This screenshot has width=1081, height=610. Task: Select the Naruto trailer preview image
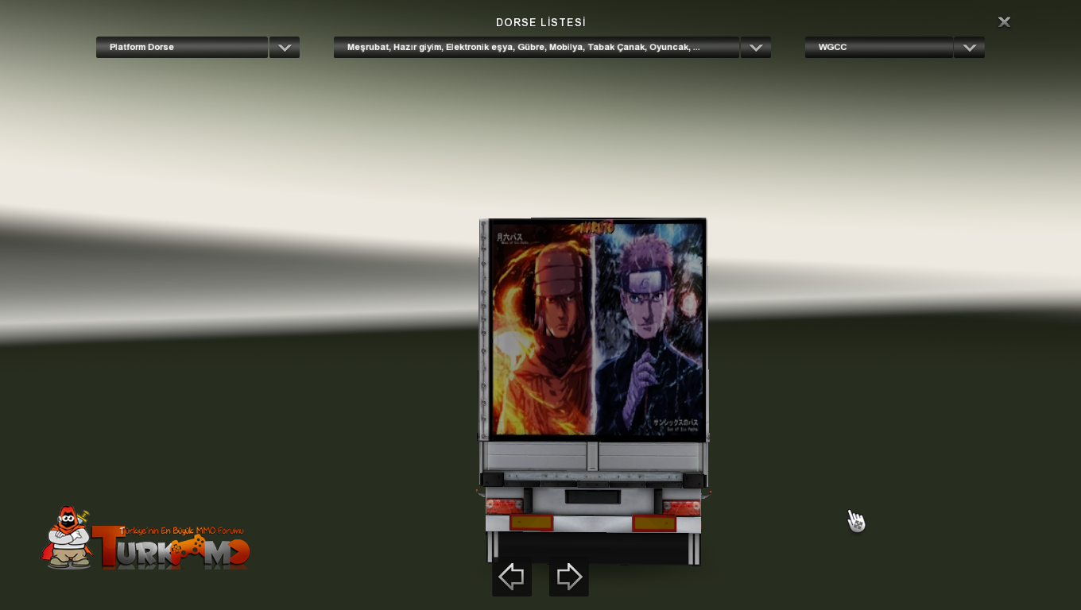tap(597, 329)
